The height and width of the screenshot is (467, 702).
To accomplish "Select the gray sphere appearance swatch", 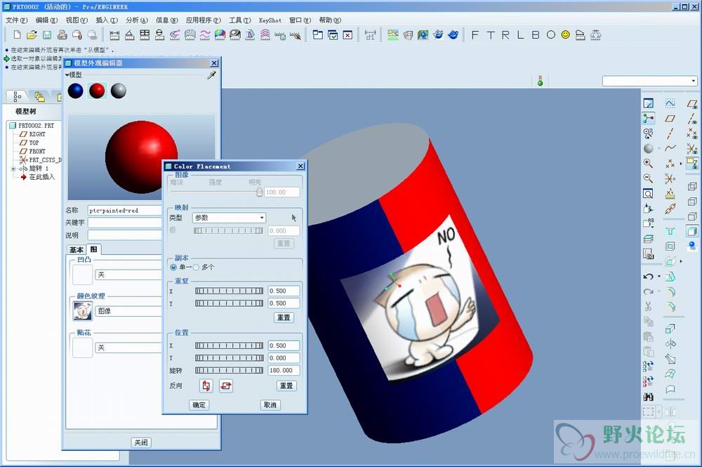I will (119, 91).
